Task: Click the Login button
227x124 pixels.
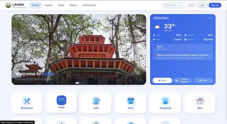Action: [x=202, y=5]
